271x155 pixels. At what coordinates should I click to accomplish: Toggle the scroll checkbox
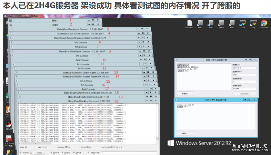(x=21, y=153)
